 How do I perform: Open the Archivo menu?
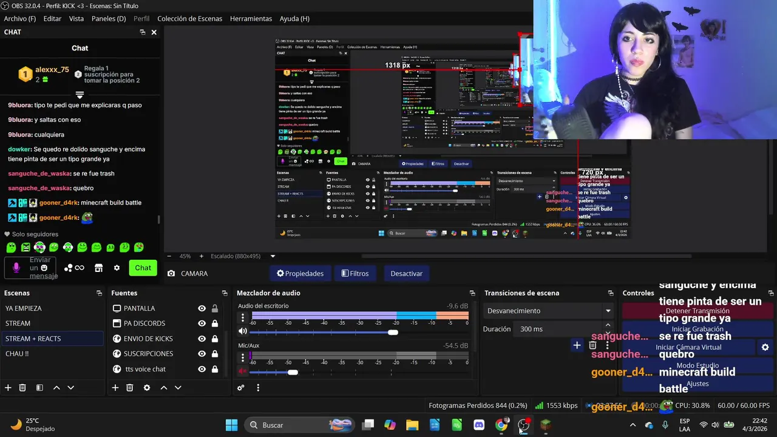click(20, 19)
